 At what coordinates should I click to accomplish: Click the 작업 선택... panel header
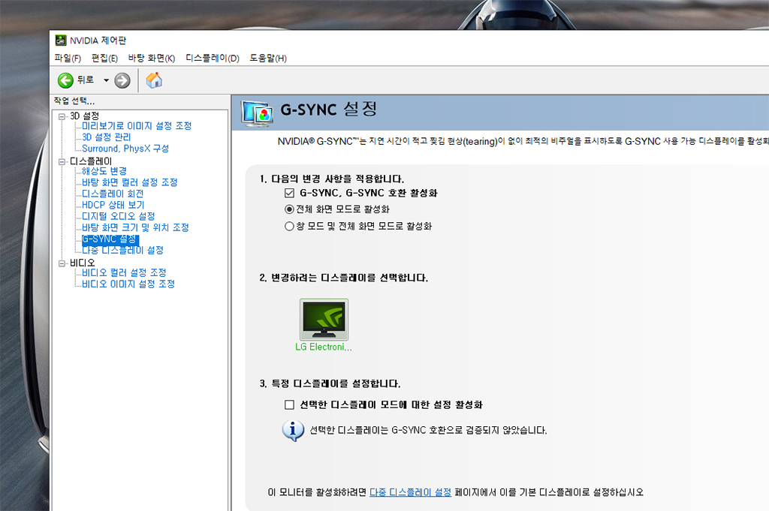tap(74, 101)
